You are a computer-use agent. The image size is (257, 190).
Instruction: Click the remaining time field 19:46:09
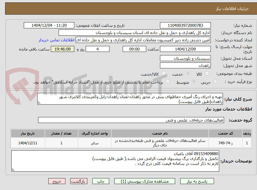(x=62, y=49)
